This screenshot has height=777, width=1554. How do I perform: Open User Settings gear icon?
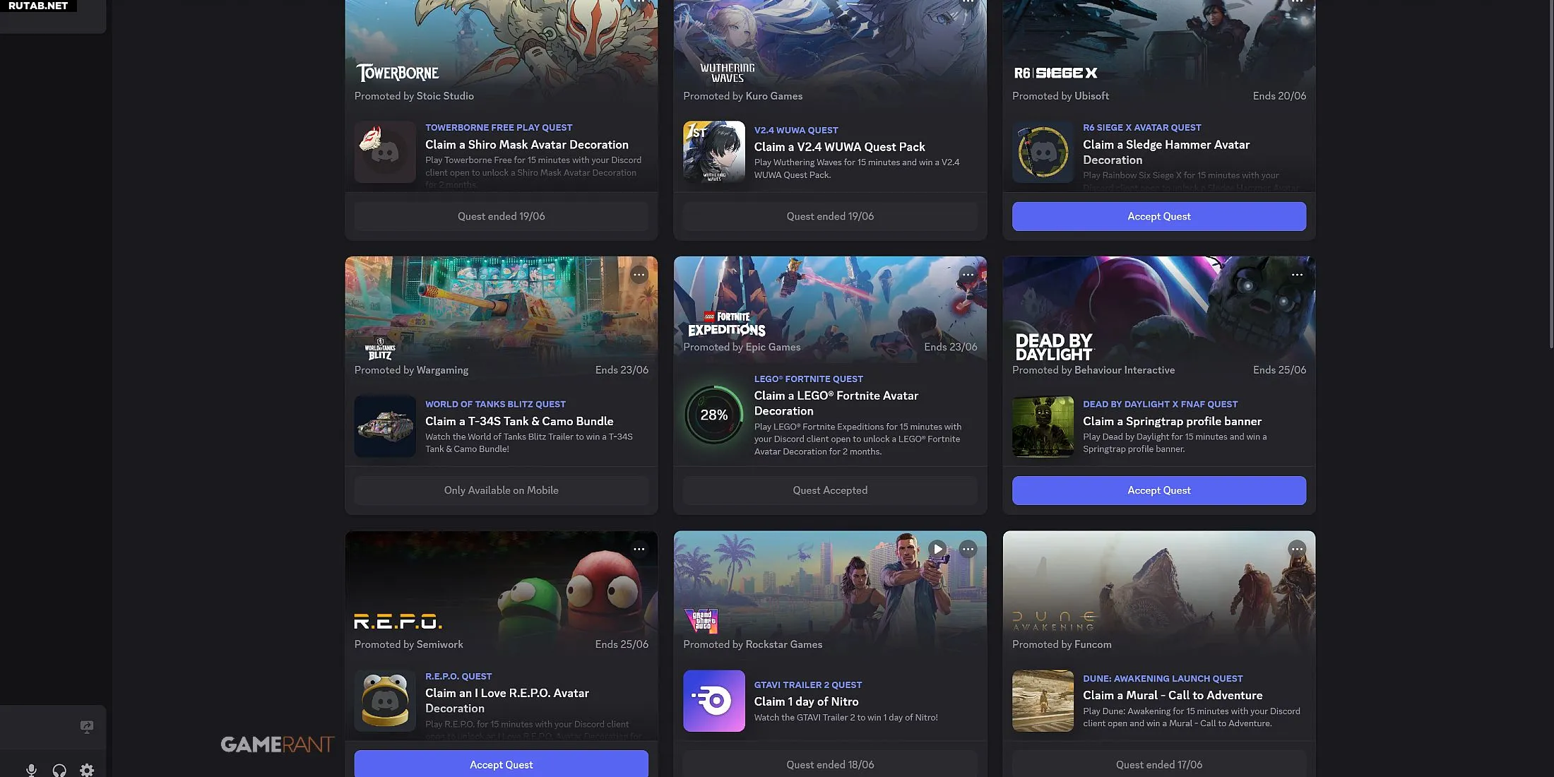[87, 770]
